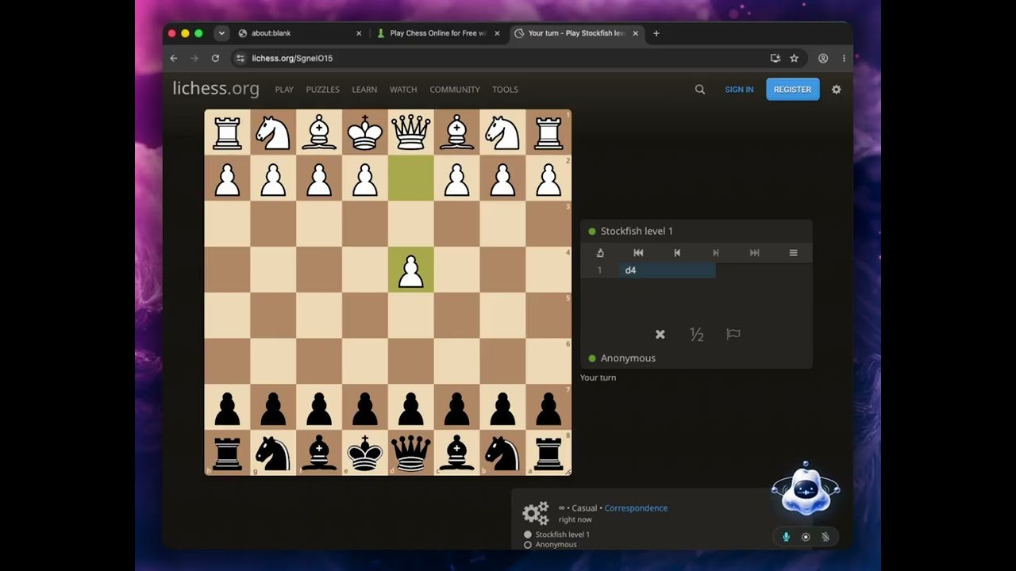Open the LEARN menu
This screenshot has width=1016, height=571.
(364, 90)
